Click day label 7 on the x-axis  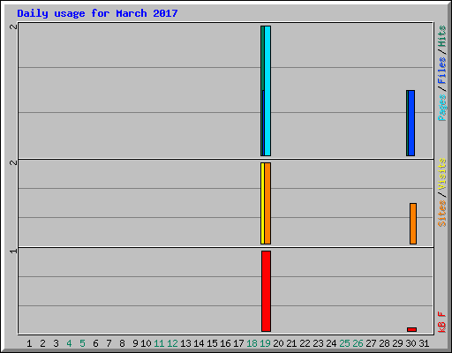(109, 343)
